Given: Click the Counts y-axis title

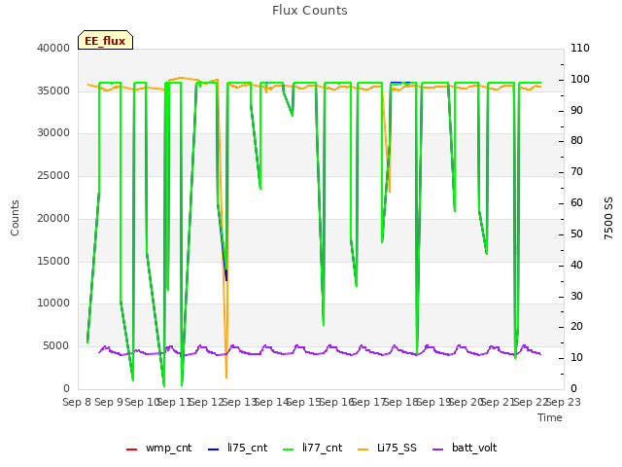Looking at the screenshot, I should click(x=15, y=218).
